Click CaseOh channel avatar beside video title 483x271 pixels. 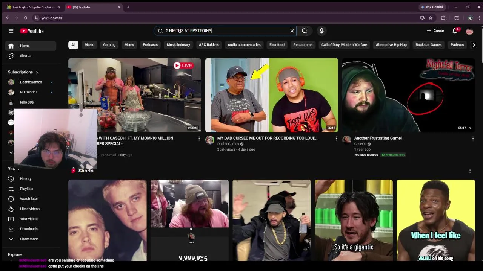[x=347, y=140]
